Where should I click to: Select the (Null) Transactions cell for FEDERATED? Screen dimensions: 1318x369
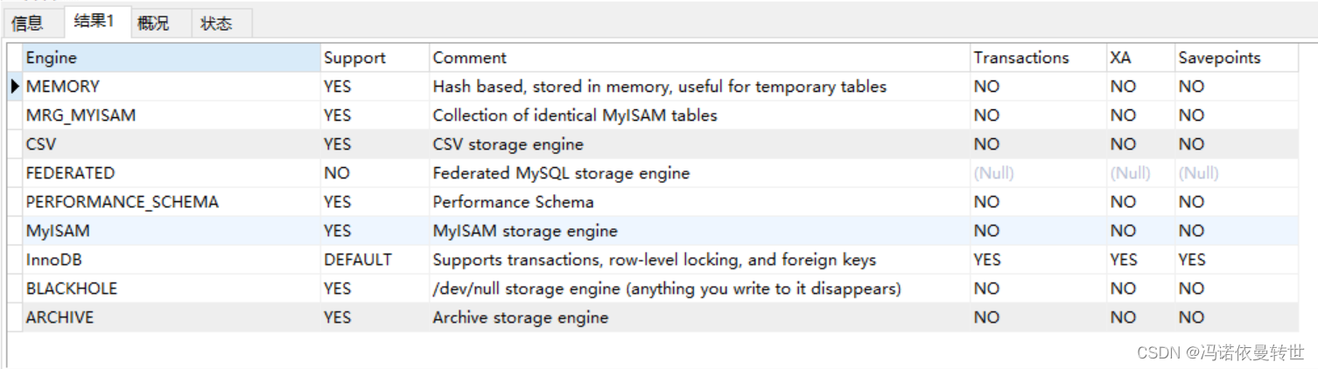[1038, 173]
